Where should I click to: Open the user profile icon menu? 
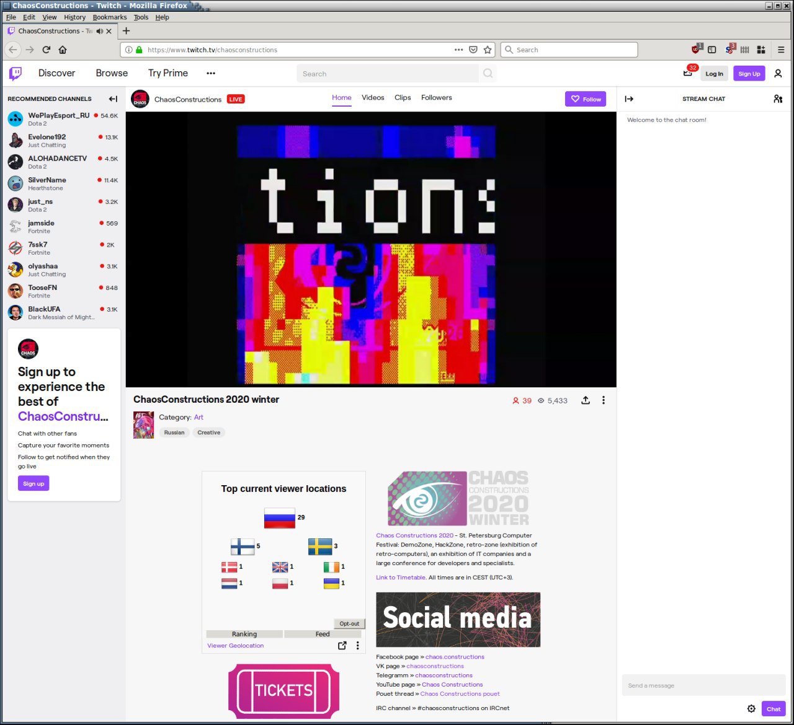(778, 74)
